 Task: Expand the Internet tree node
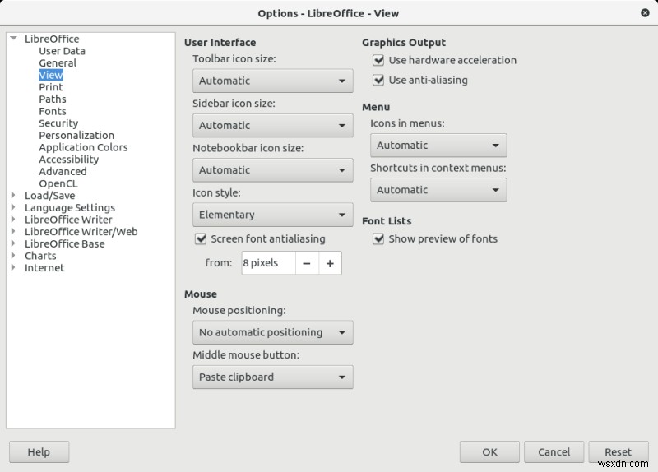click(x=13, y=267)
